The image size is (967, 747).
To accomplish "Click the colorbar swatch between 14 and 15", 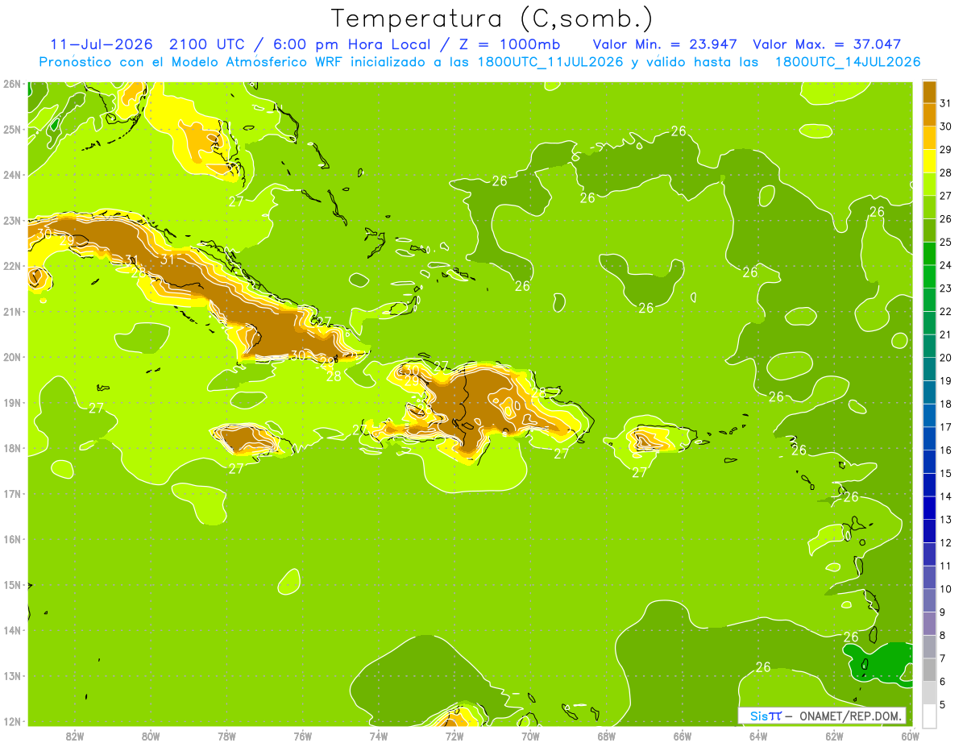I will pos(929,485).
